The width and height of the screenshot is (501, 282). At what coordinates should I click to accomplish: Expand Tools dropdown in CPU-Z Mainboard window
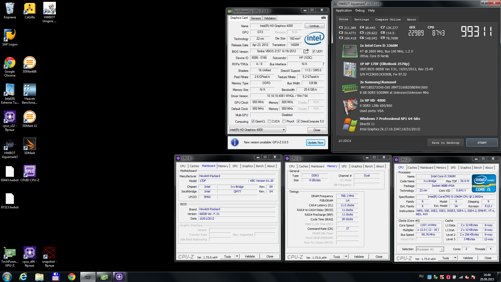(x=237, y=256)
